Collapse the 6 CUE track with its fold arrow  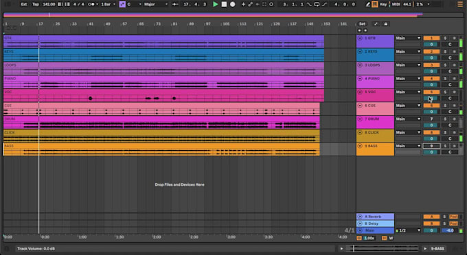[360, 106]
